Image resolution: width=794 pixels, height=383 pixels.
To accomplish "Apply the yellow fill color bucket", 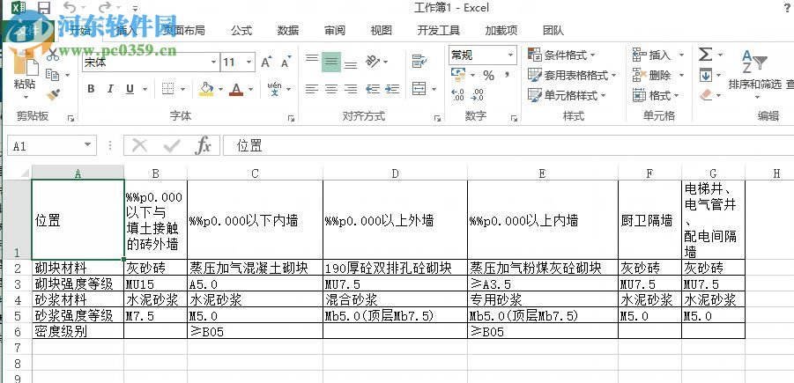I will [206, 89].
